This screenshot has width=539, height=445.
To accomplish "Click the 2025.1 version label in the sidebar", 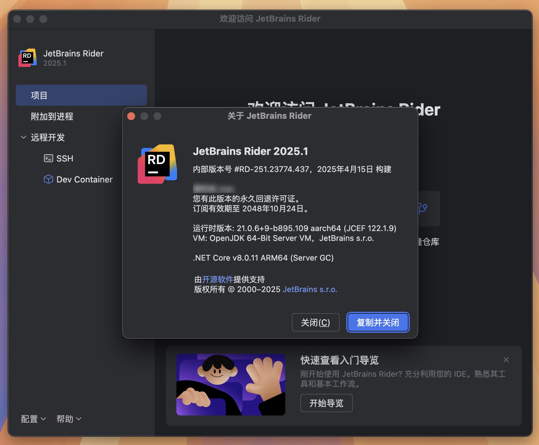I will (55, 63).
